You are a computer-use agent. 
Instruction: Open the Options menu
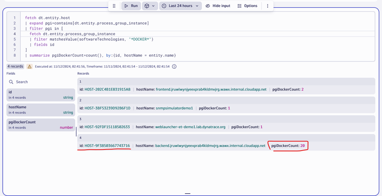[x=247, y=6]
